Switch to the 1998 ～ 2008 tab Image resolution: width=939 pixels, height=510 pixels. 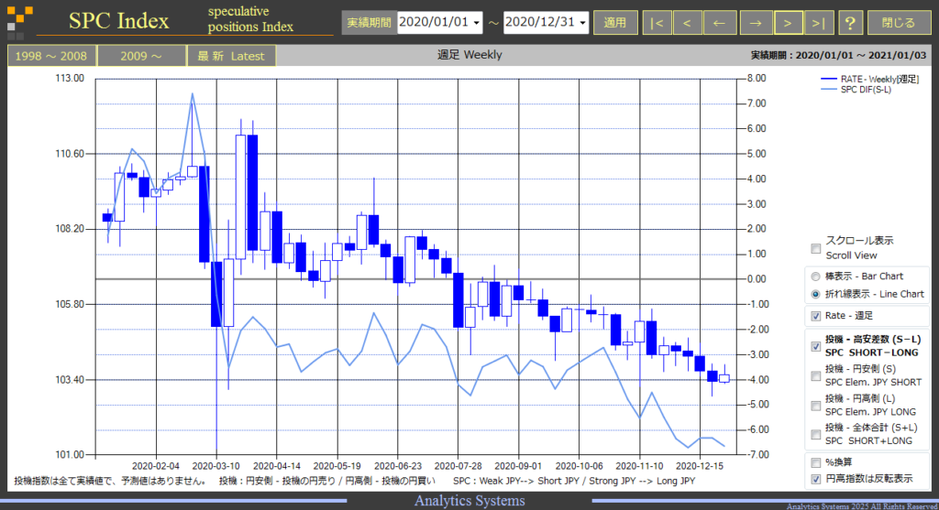tap(51, 56)
